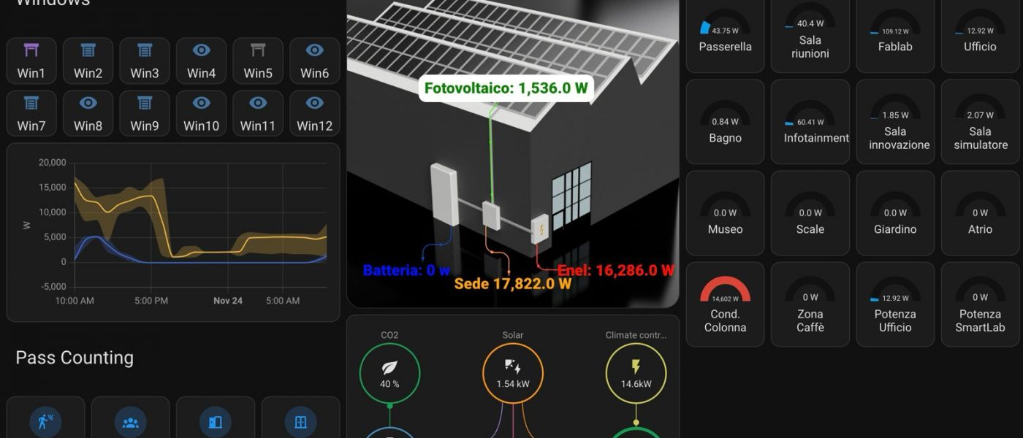Open the Atrio gauge card
Image resolution: width=1023 pixels, height=438 pixels.
(x=980, y=213)
